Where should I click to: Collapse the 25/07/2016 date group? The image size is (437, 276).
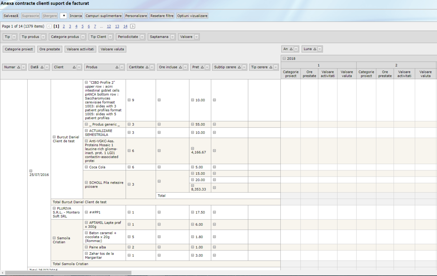[31, 170]
